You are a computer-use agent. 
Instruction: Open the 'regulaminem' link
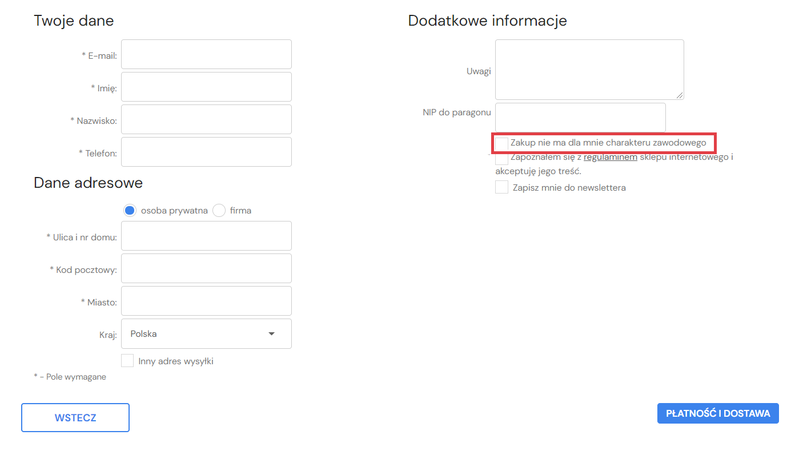[x=610, y=157]
